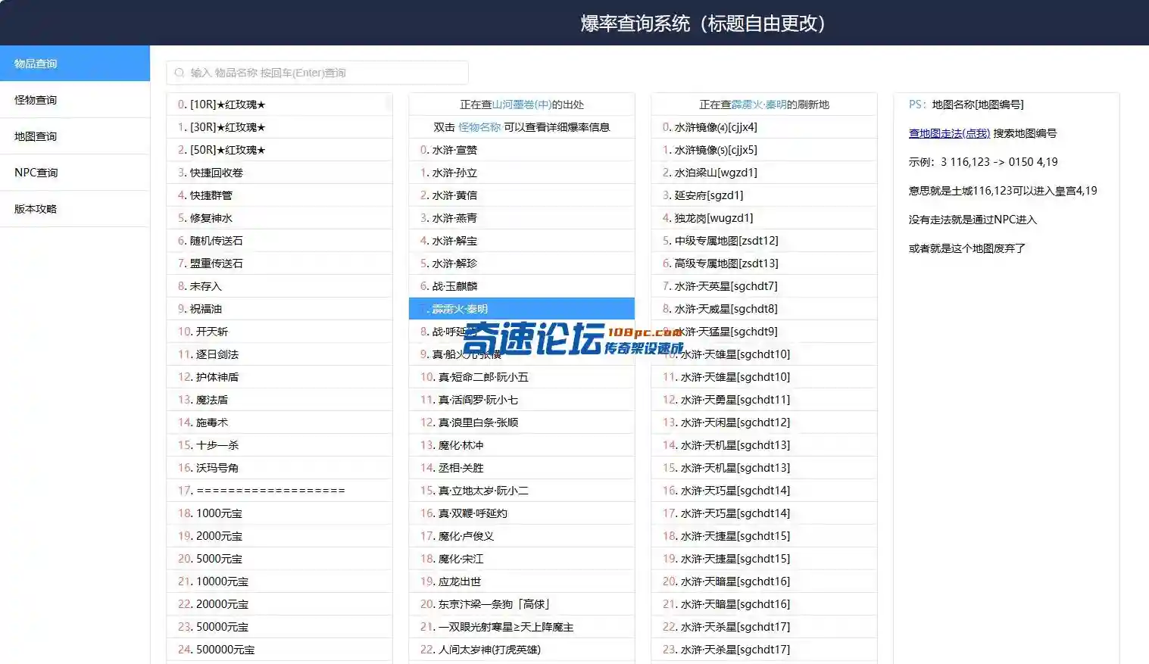Viewport: 1149px width, 664px height.
Task: Switch to 怪物查询 in the sidebar
Action: point(75,100)
